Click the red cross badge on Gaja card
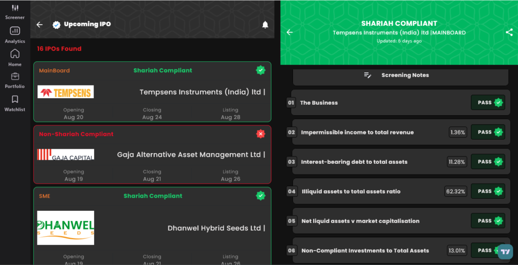This screenshot has width=518, height=265. (261, 134)
